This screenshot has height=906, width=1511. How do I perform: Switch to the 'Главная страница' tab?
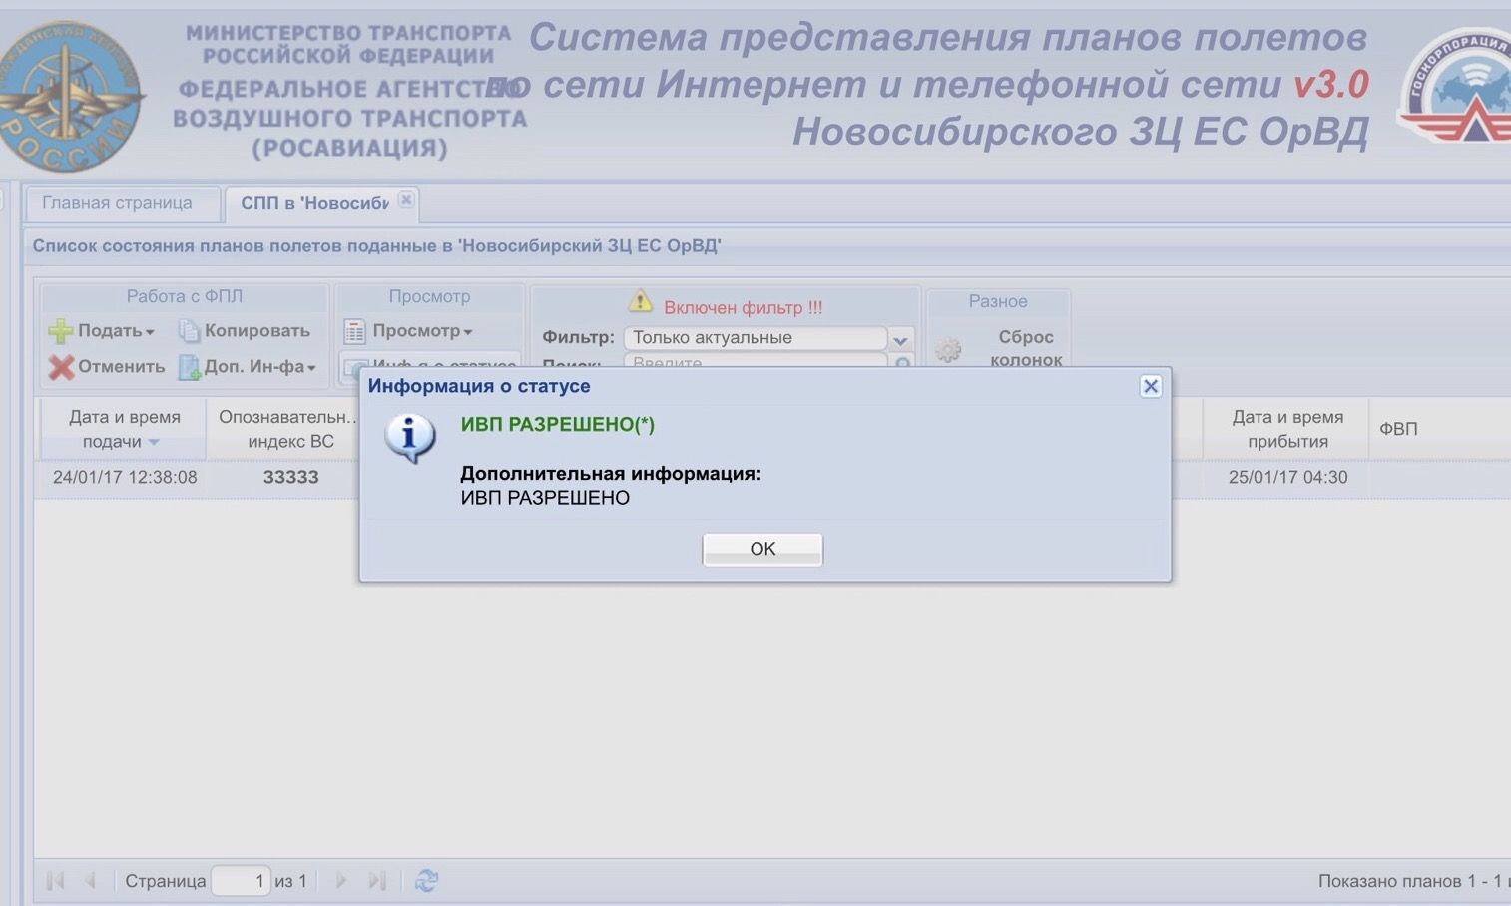tap(117, 203)
